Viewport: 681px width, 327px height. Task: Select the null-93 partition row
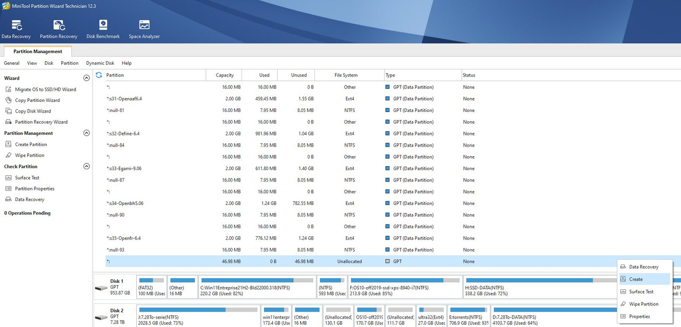(393, 250)
